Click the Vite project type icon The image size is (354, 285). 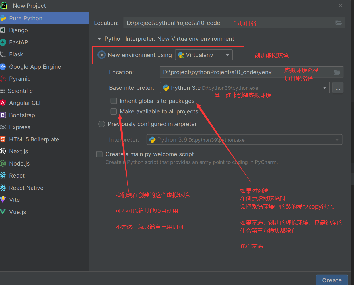coord(3,200)
